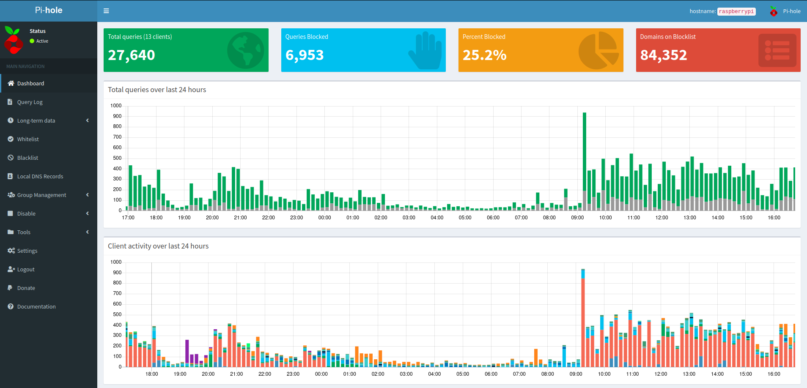Select Query Log in the main navigation
Viewport: 807px width, 388px height.
[x=30, y=102]
